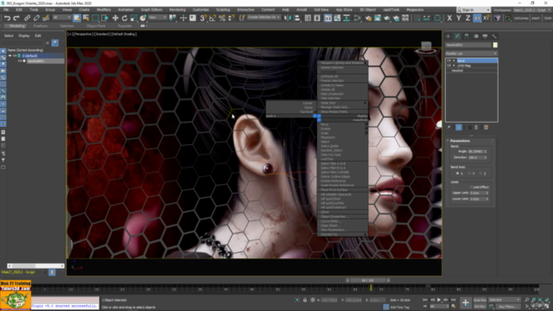Collapse 0 (default) layer tree node

pyautogui.click(x=10, y=55)
